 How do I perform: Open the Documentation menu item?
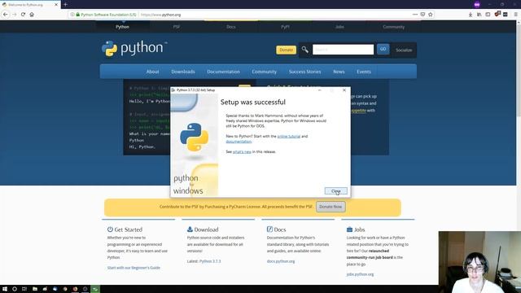(223, 72)
